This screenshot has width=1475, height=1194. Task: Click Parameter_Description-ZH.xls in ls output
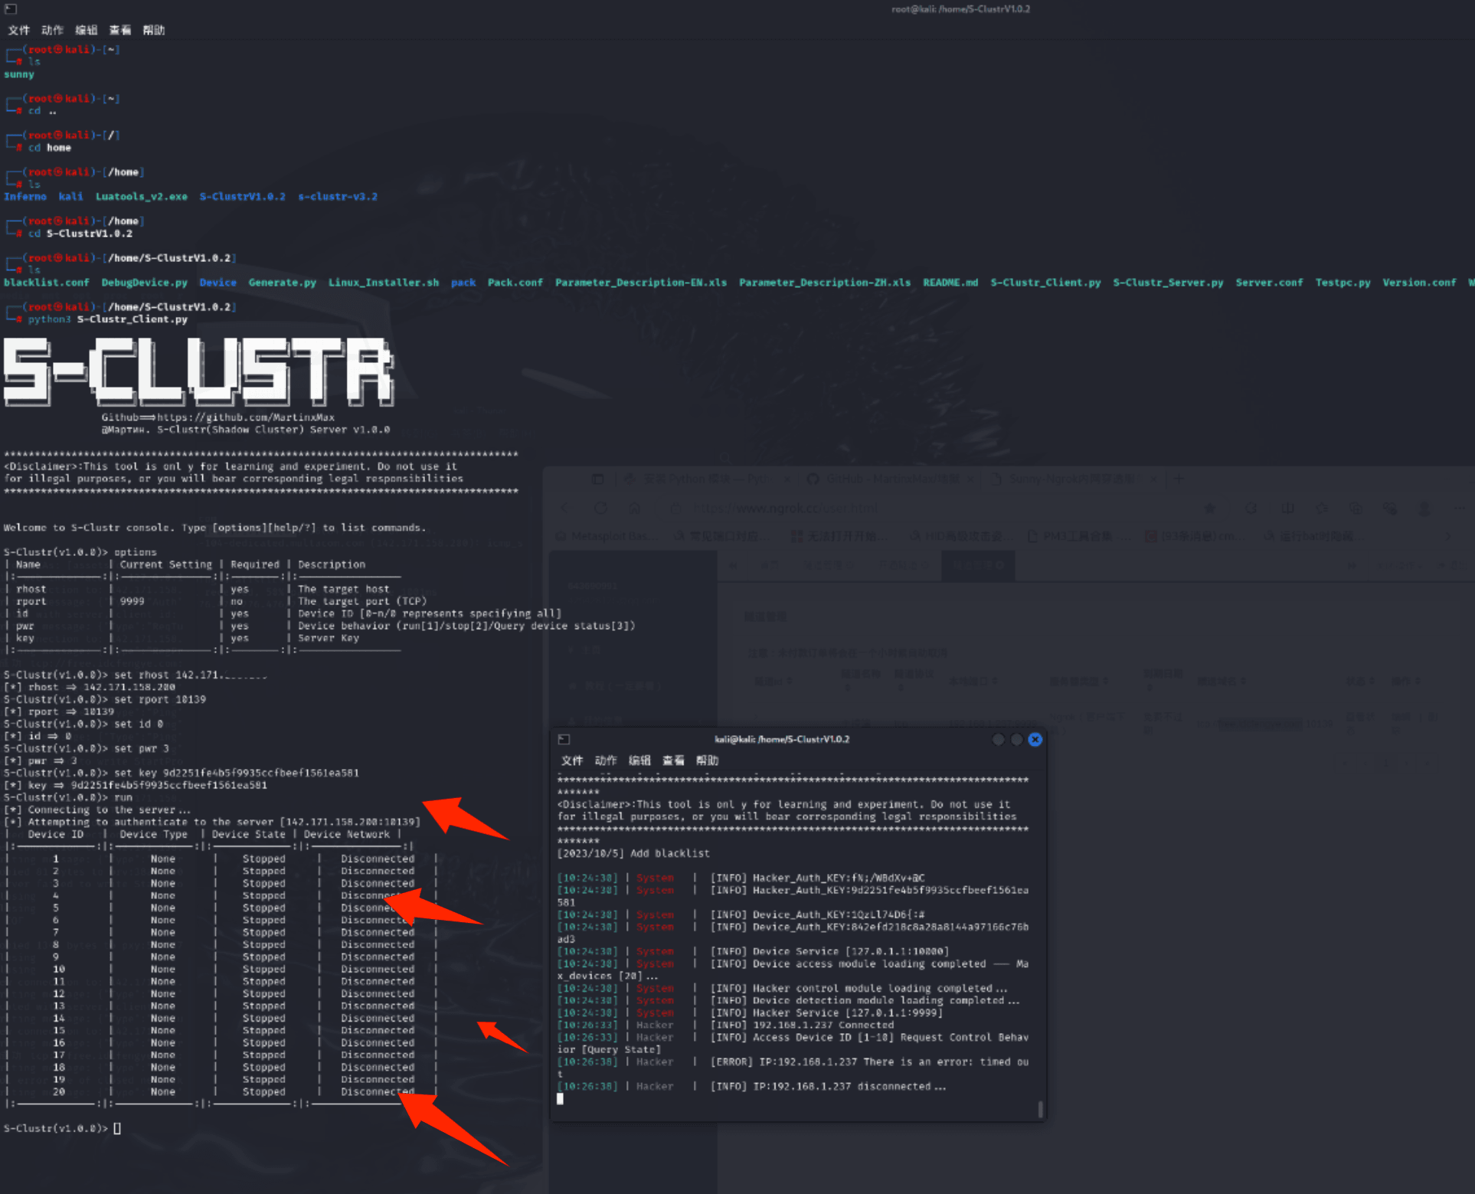pos(825,283)
